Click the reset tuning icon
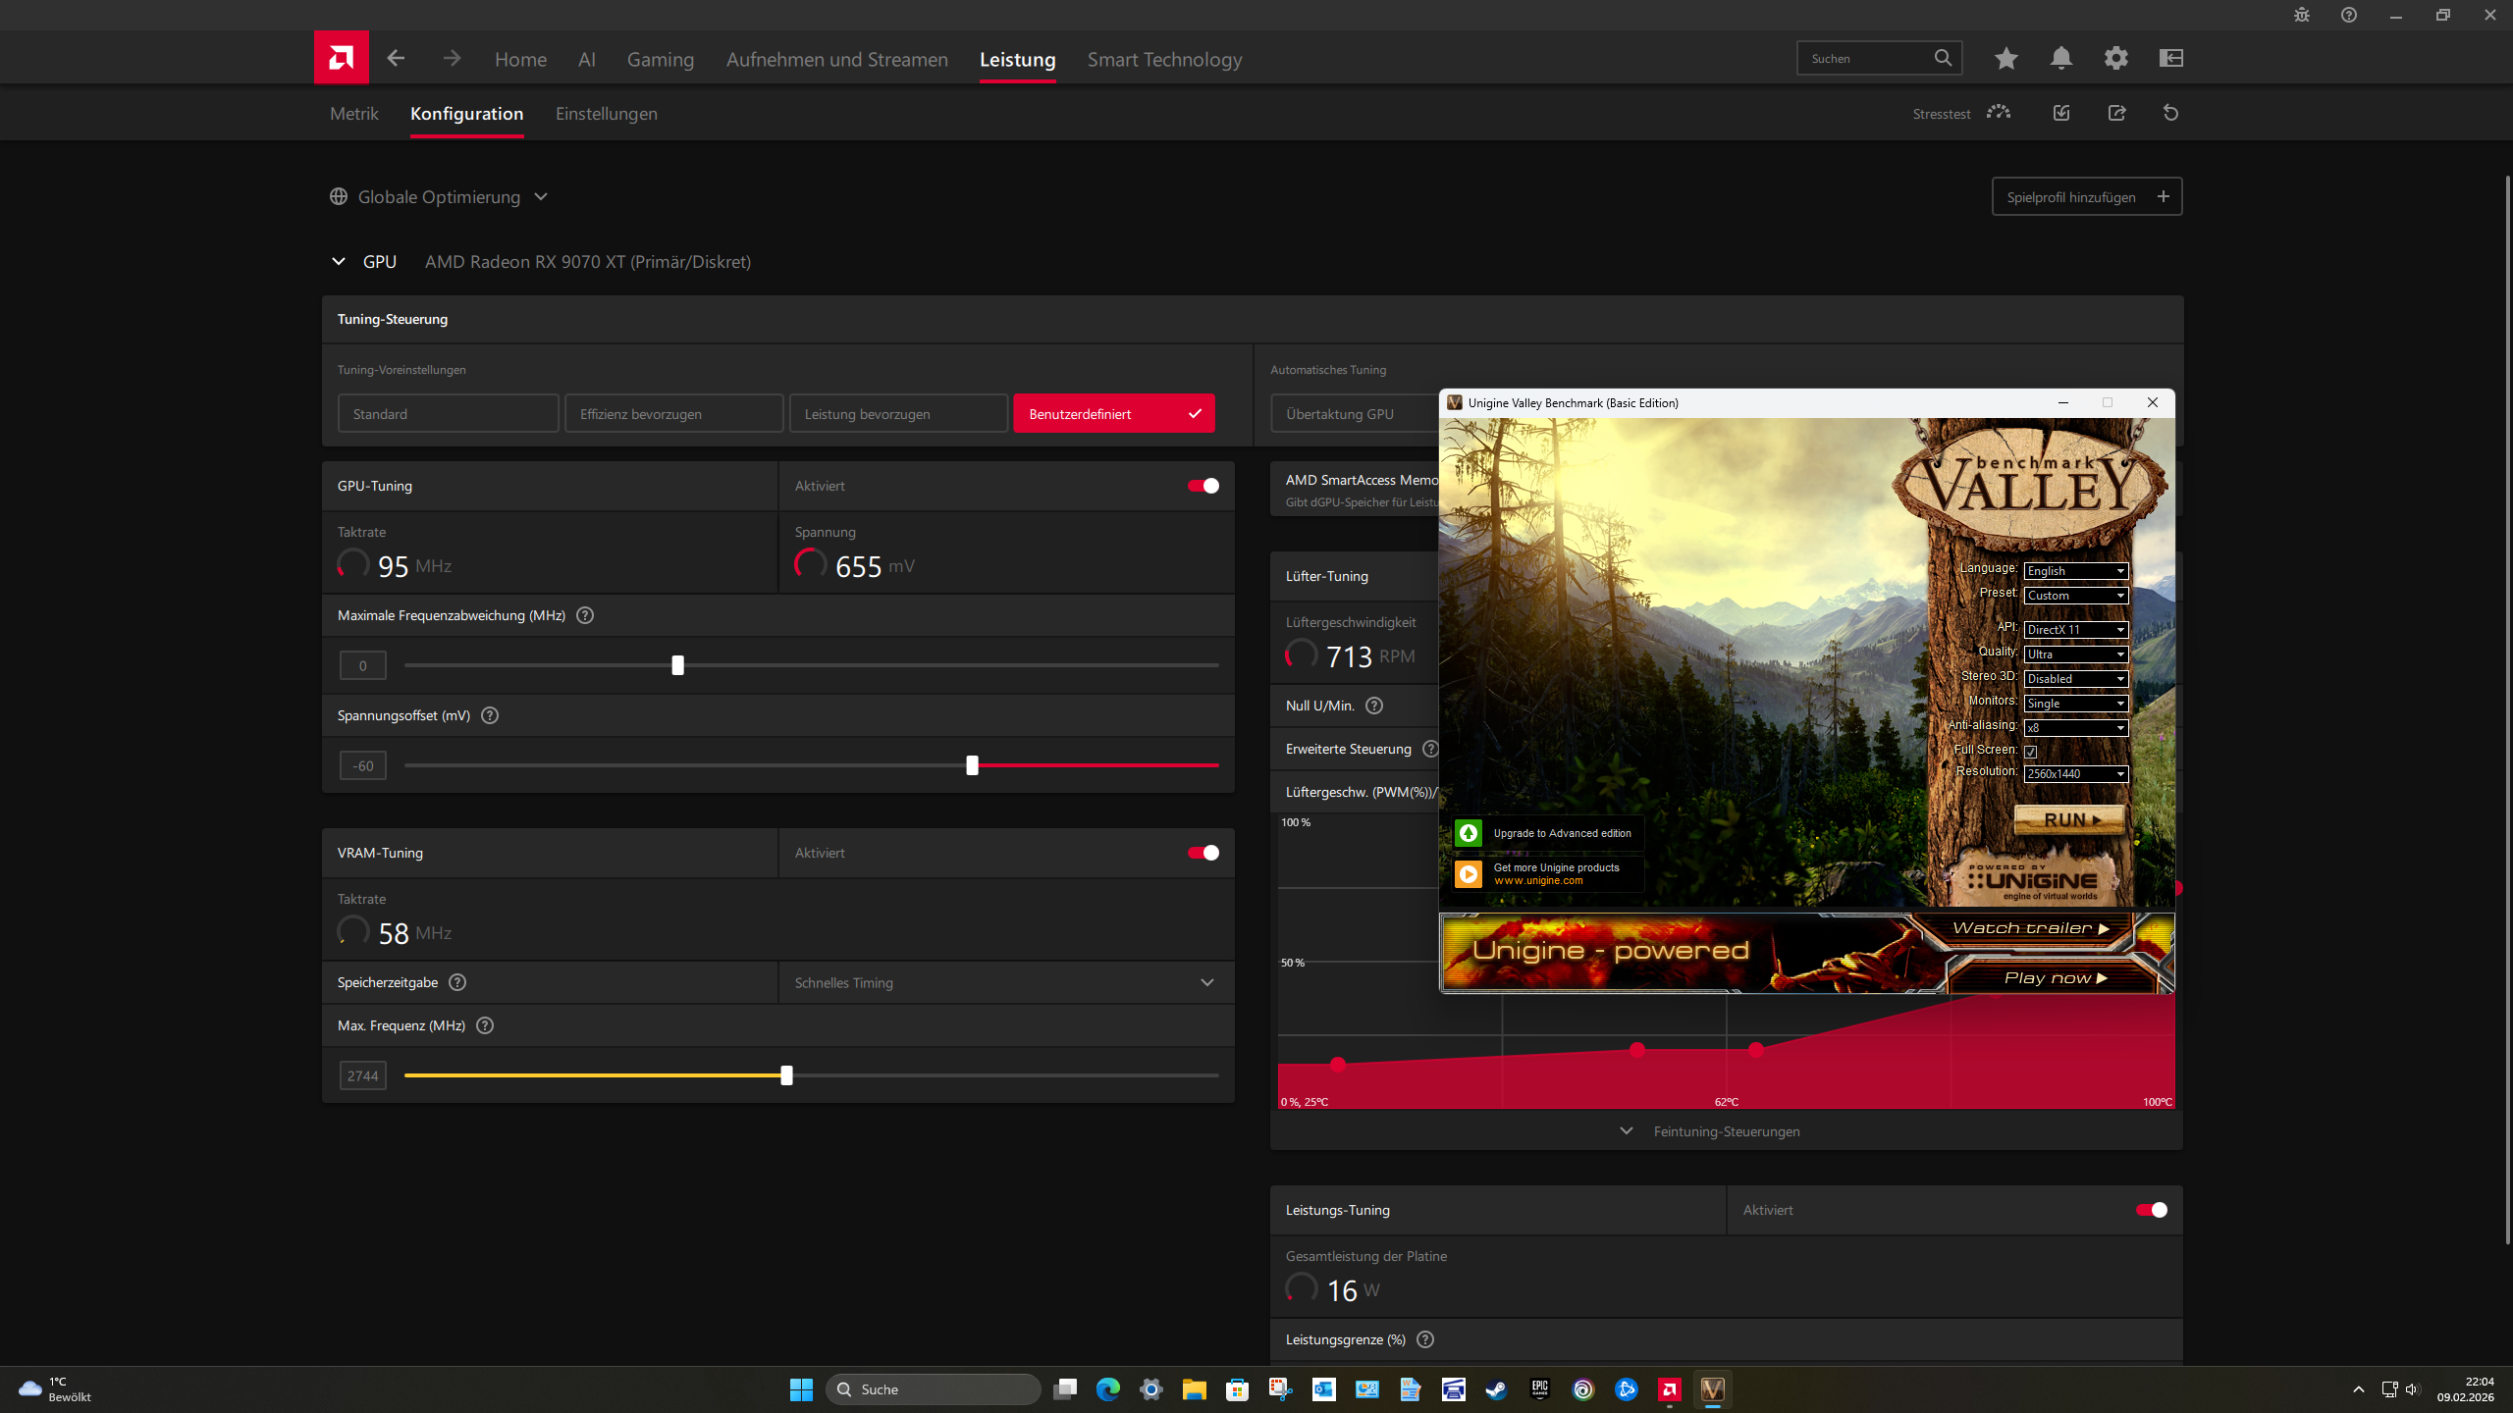Image resolution: width=2513 pixels, height=1413 pixels. click(2170, 113)
